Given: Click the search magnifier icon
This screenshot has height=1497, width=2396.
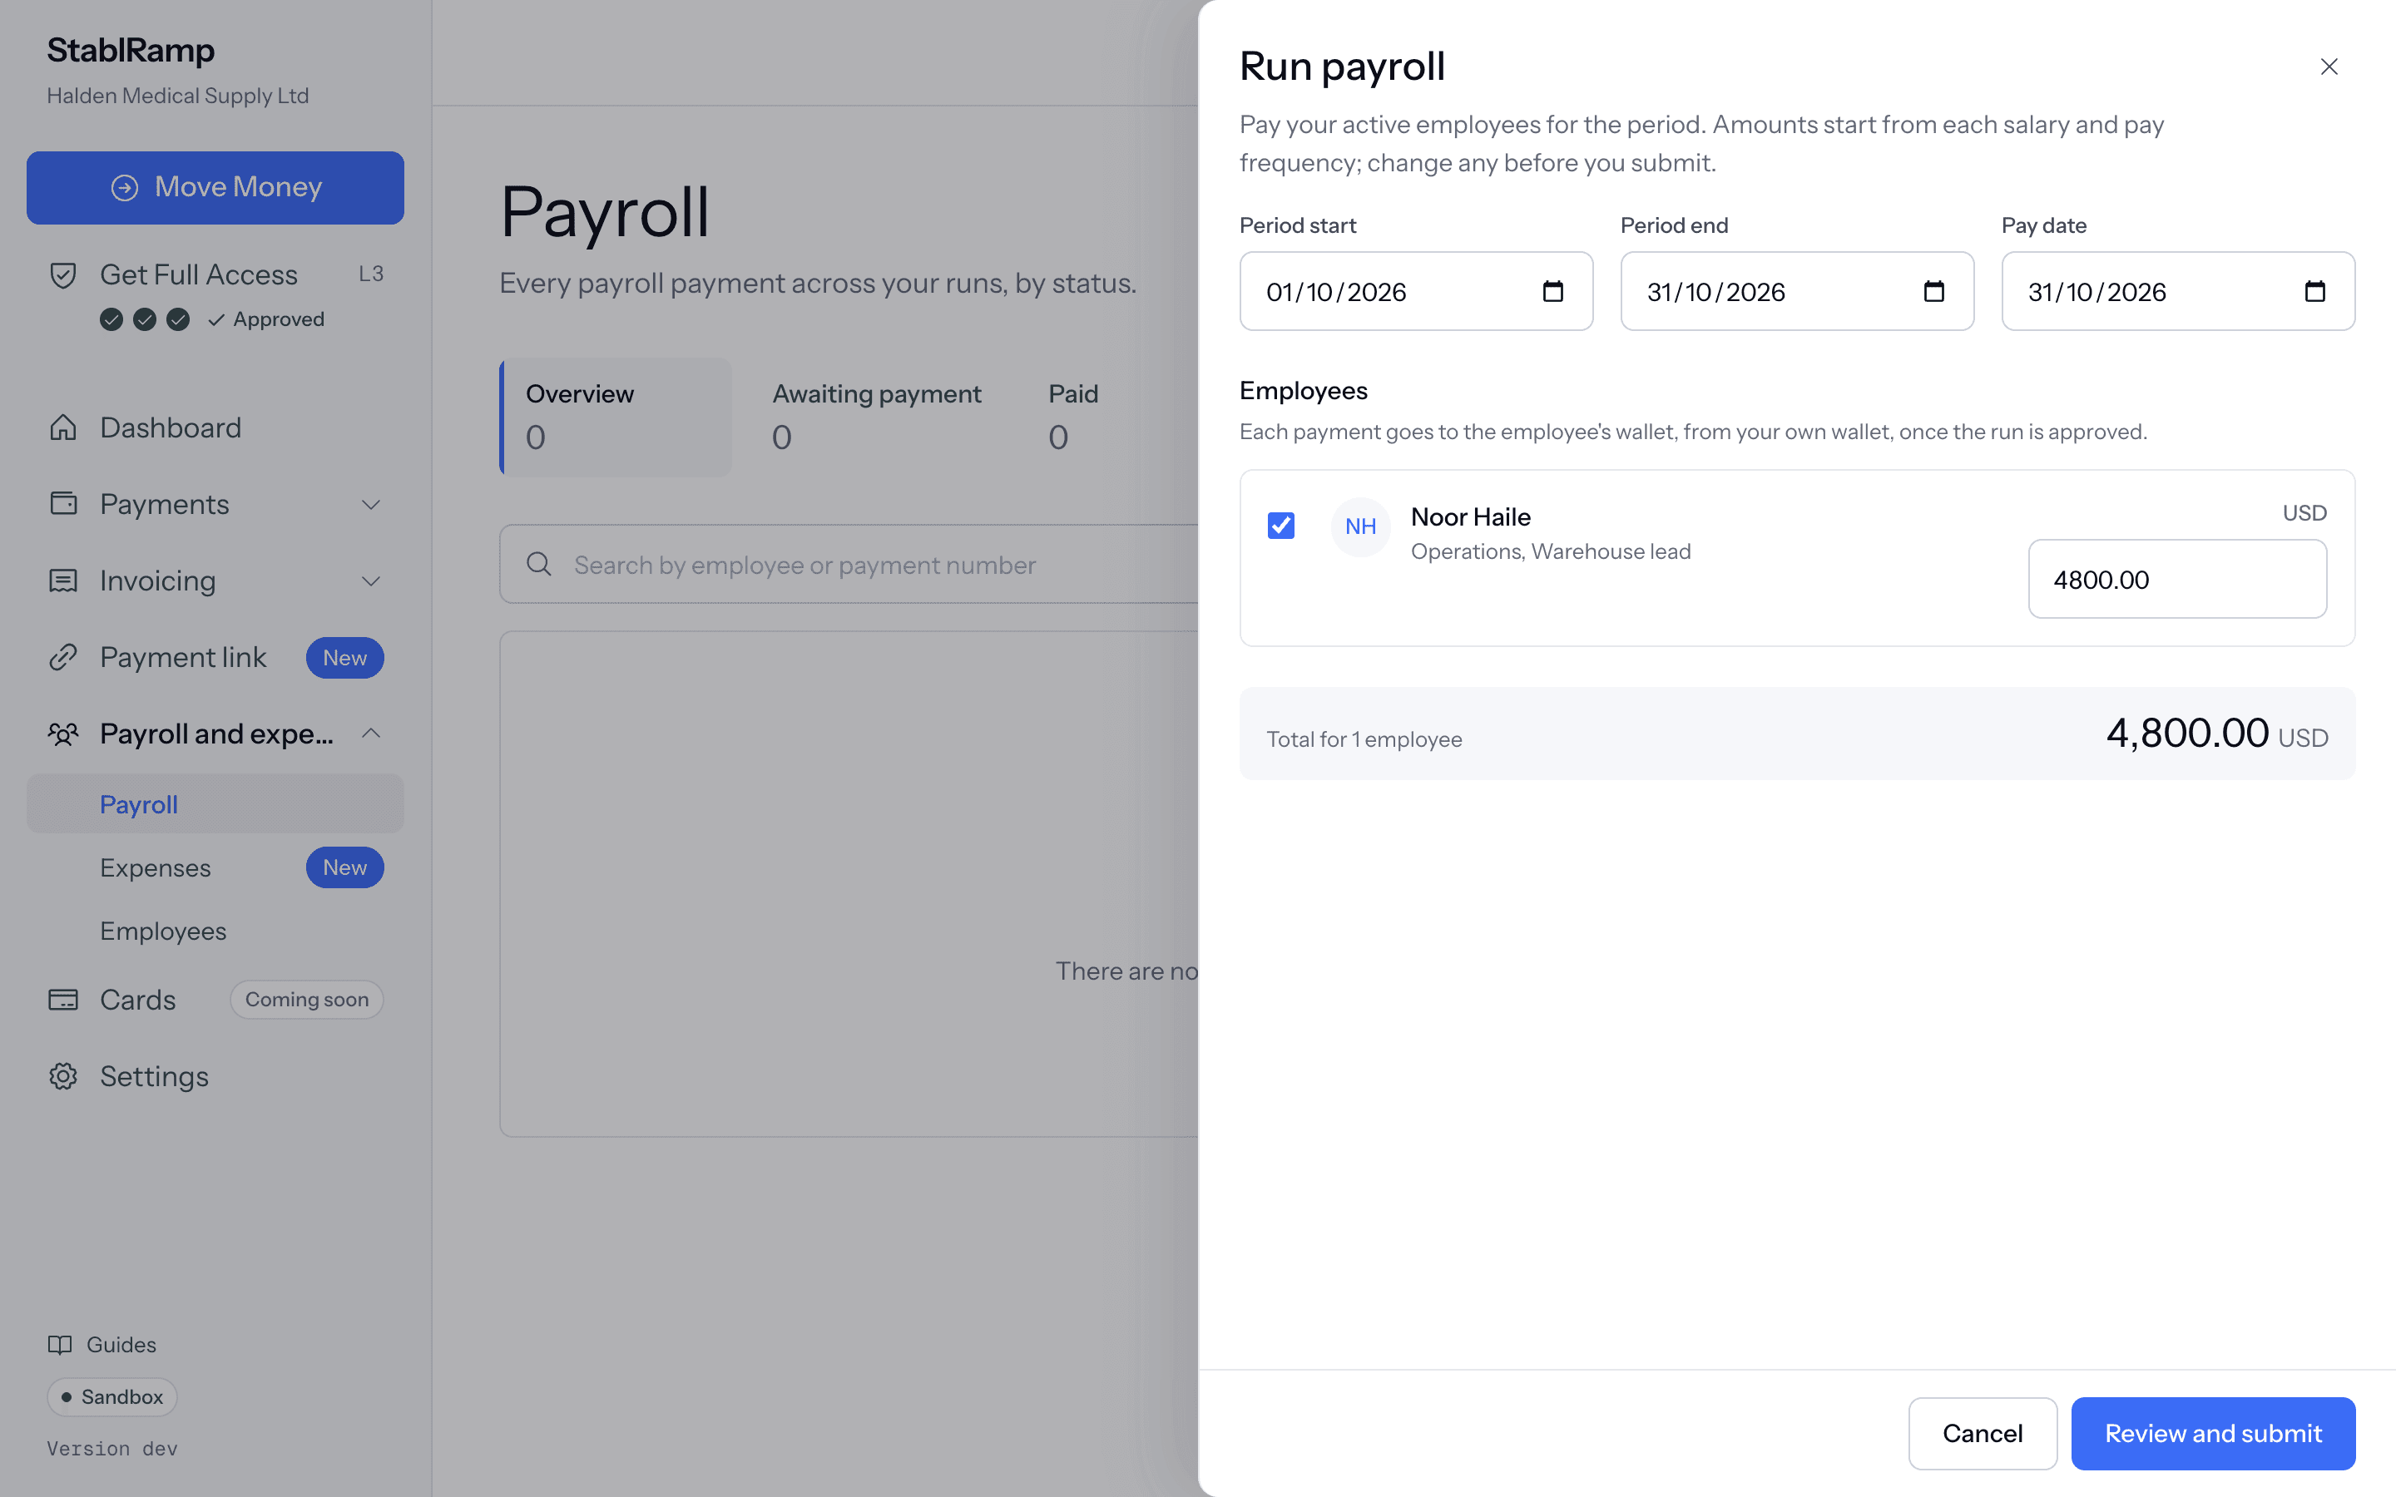Looking at the screenshot, I should tap(540, 565).
